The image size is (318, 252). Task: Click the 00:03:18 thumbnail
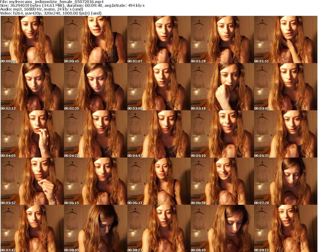tap(222, 87)
